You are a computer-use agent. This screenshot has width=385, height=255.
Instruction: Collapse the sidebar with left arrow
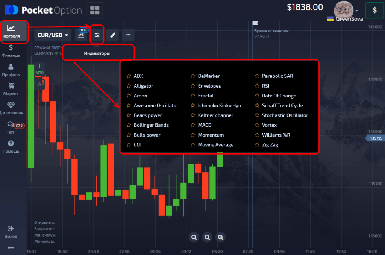(11, 247)
